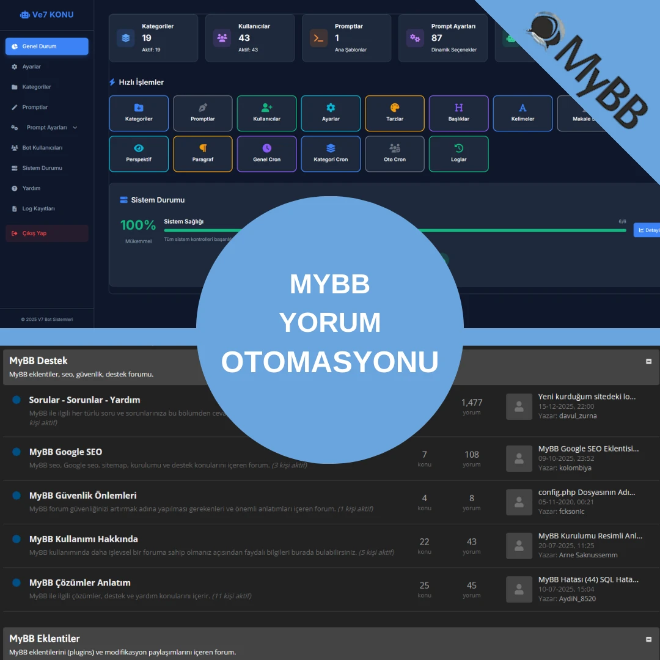Click the Promptlar stat card terminal icon
Viewport: 660px width, 660px height.
coord(318,38)
